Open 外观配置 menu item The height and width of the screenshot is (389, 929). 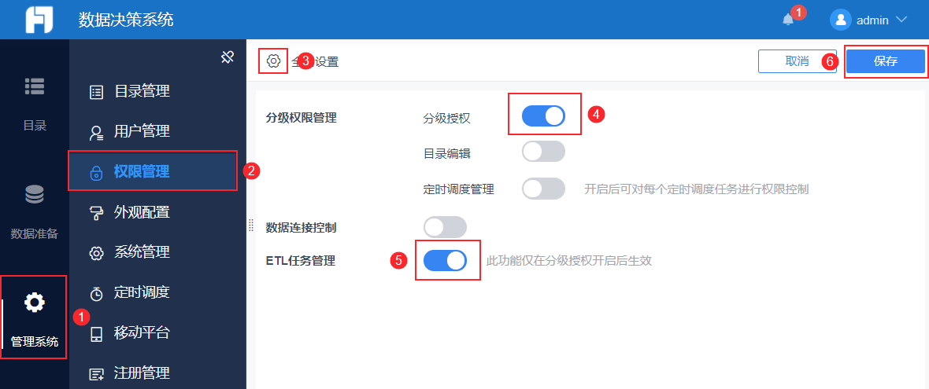[142, 212]
